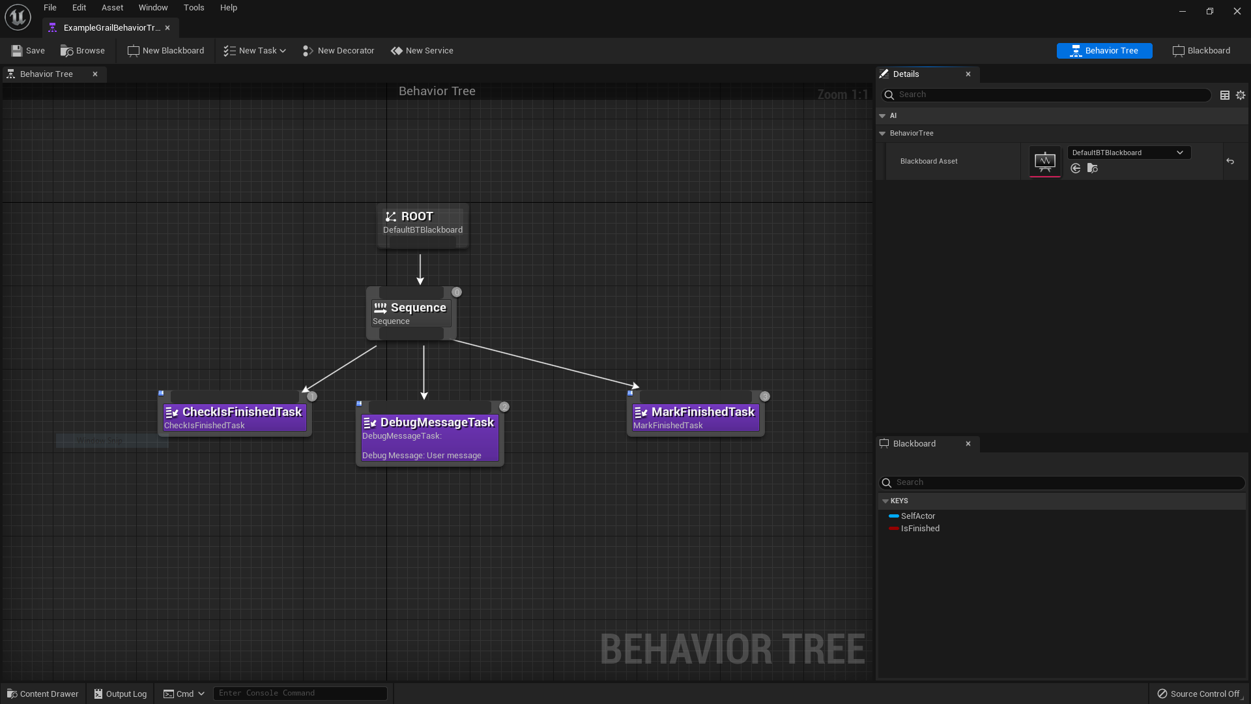Click blueprint marker on CheckIsFinishedTask corner
This screenshot has height=704, width=1251.
tap(161, 394)
